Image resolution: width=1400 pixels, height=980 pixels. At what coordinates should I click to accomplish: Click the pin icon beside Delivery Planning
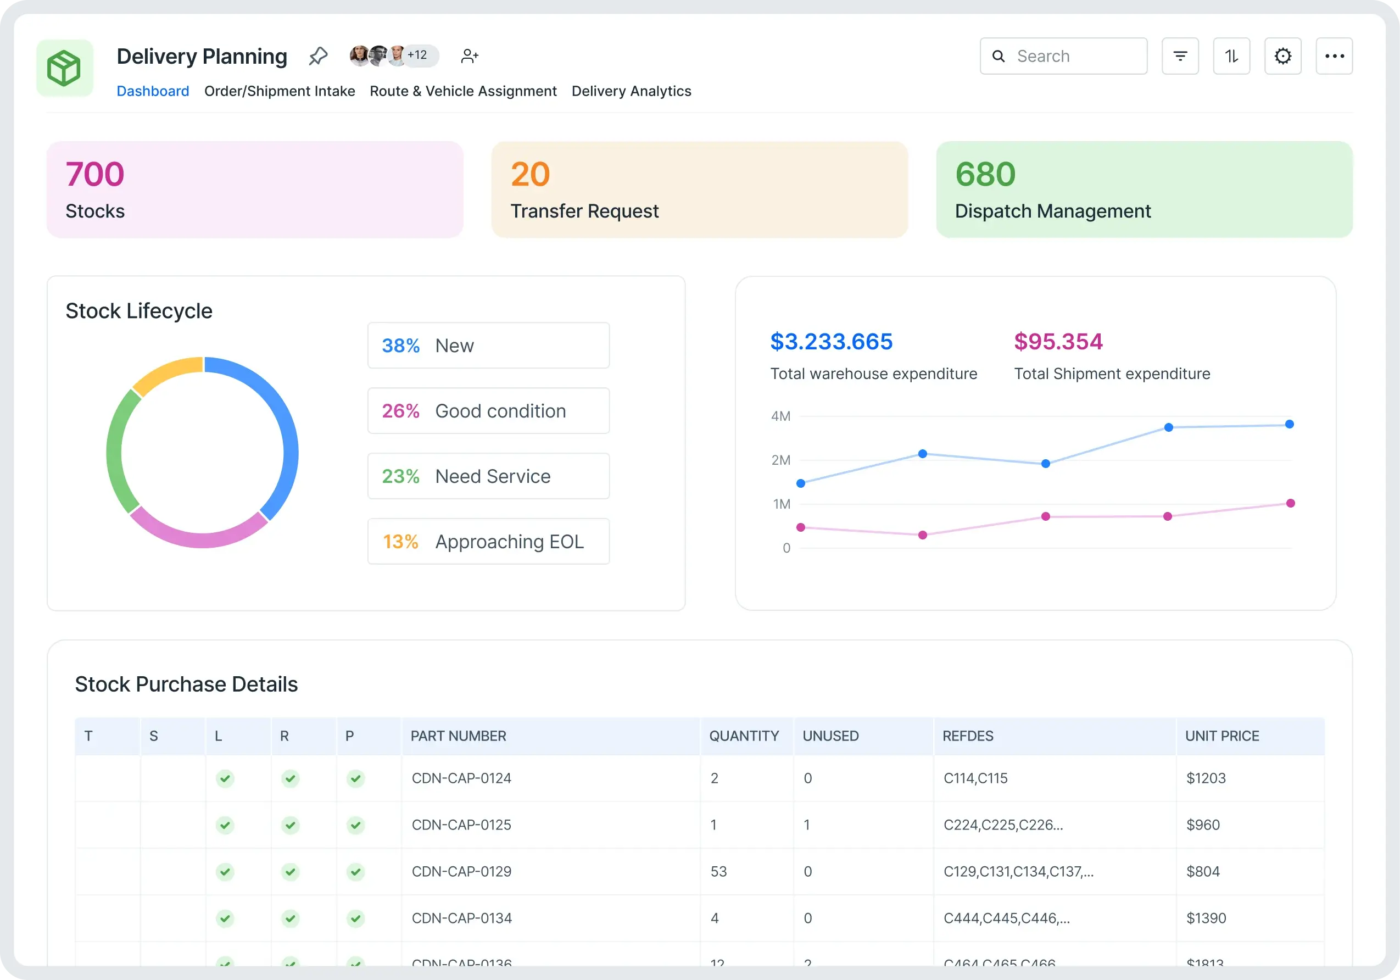(317, 56)
